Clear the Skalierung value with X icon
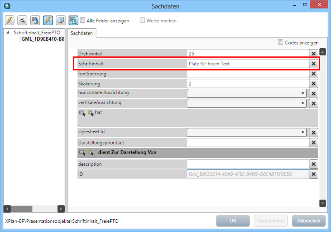331x232 pixels. click(314, 84)
